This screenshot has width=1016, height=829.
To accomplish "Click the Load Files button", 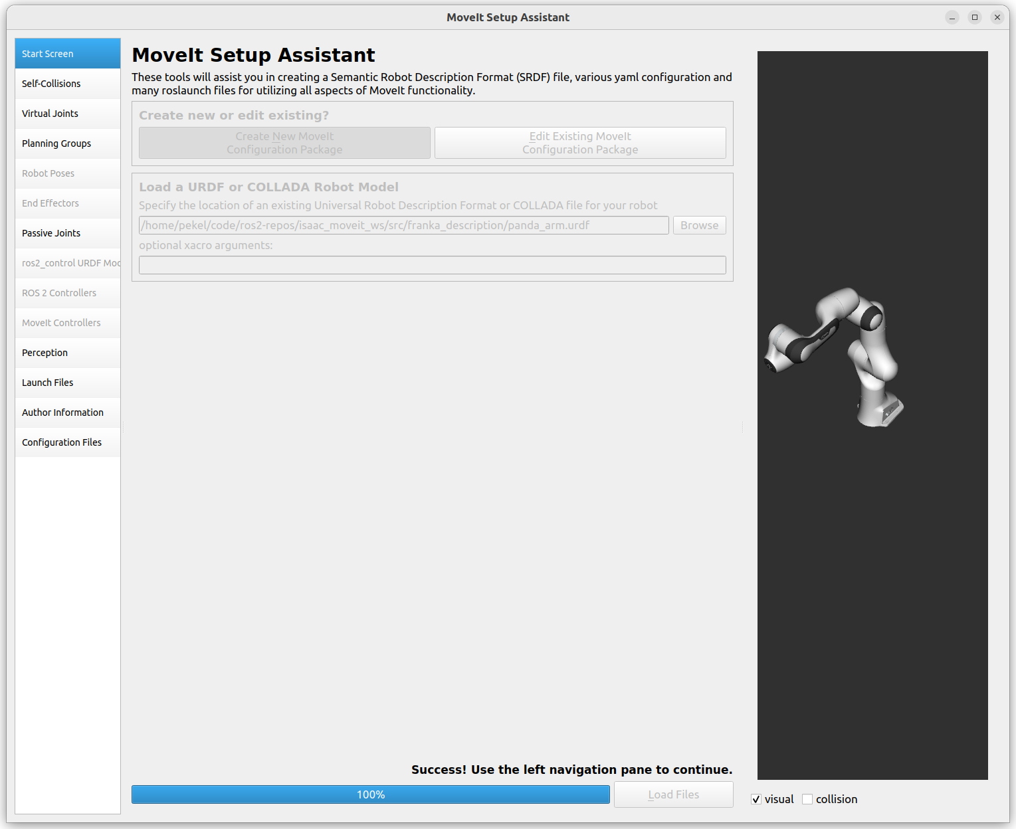I will [673, 794].
